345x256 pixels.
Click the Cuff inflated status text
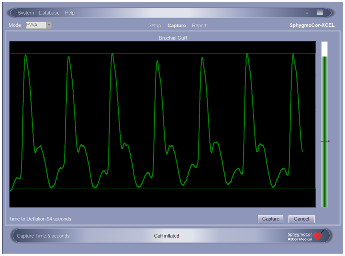click(167, 236)
